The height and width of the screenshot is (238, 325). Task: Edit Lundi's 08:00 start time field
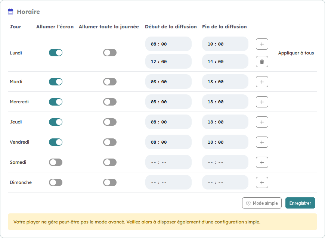pos(168,44)
